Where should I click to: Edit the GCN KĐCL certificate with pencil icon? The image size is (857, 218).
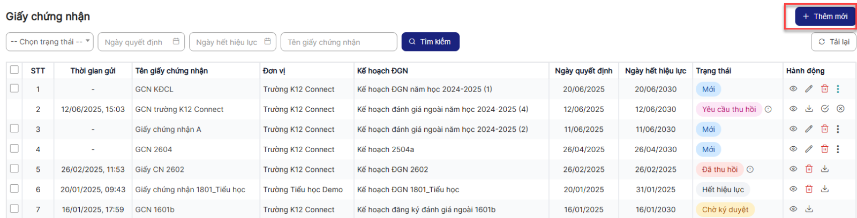[809, 89]
